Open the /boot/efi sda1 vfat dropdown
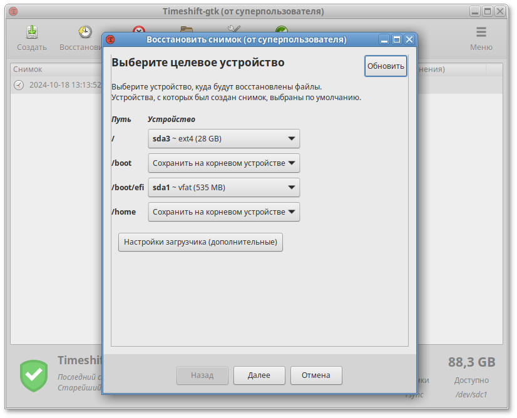 point(223,188)
